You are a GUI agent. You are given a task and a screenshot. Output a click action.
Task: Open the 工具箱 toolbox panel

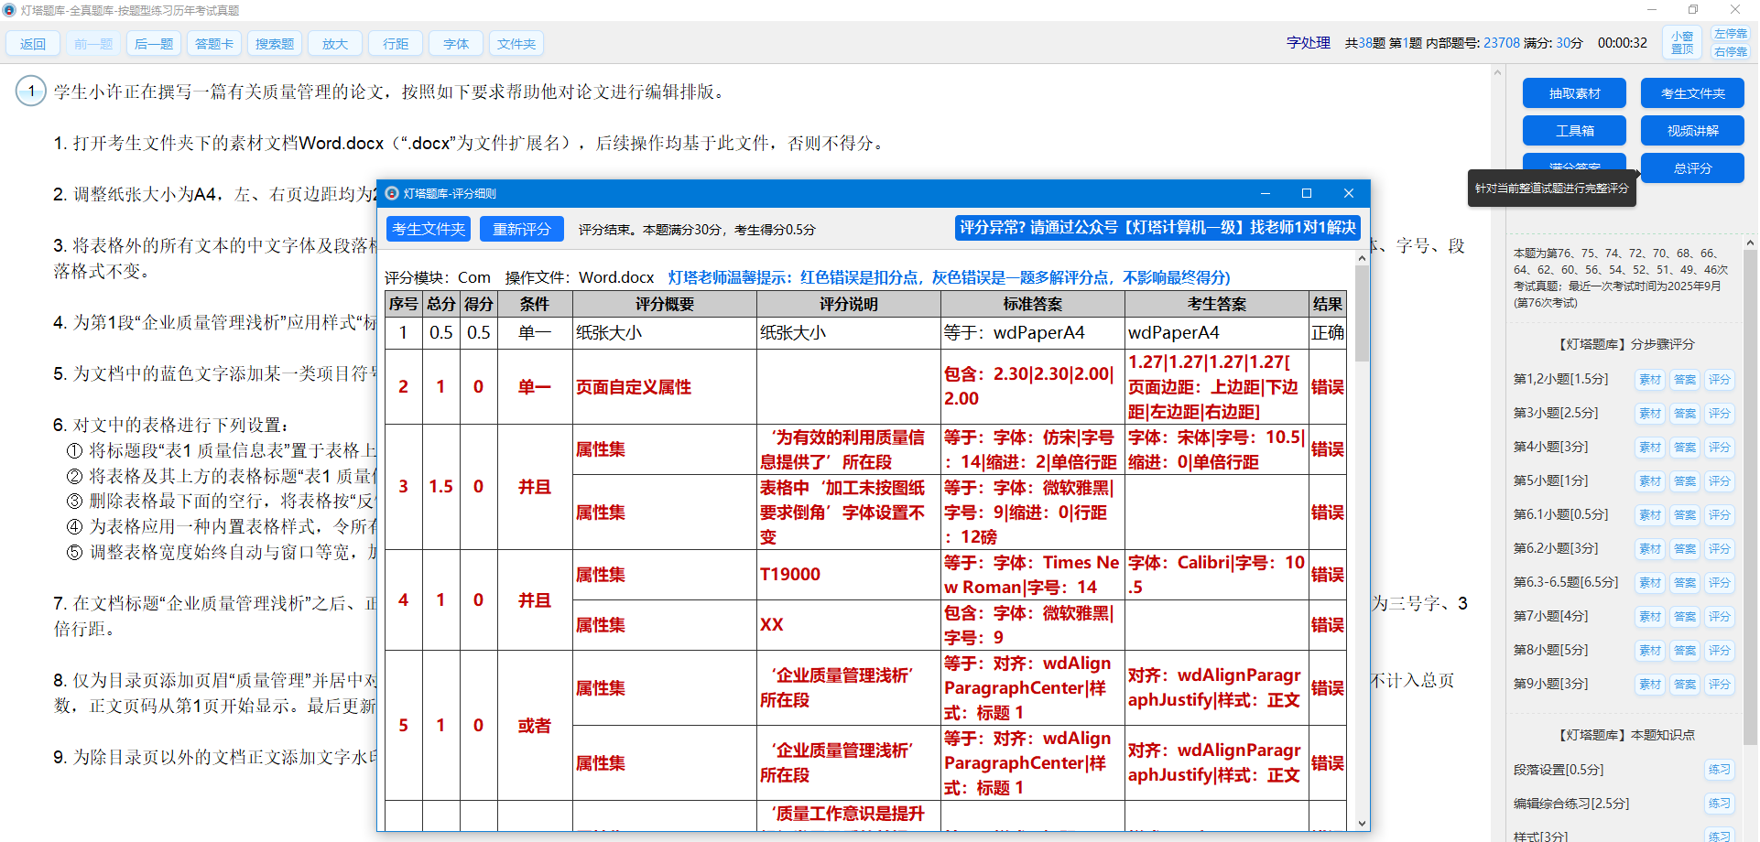coord(1573,130)
